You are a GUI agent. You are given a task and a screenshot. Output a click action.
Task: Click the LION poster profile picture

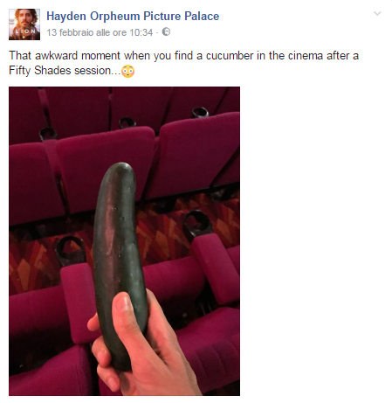point(24,24)
